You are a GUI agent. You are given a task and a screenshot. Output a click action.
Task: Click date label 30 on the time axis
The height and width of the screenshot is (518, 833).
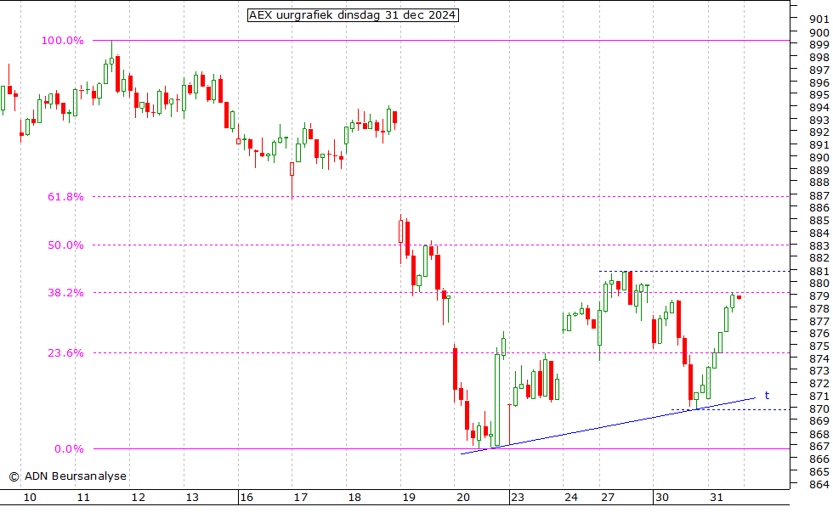pos(662,498)
